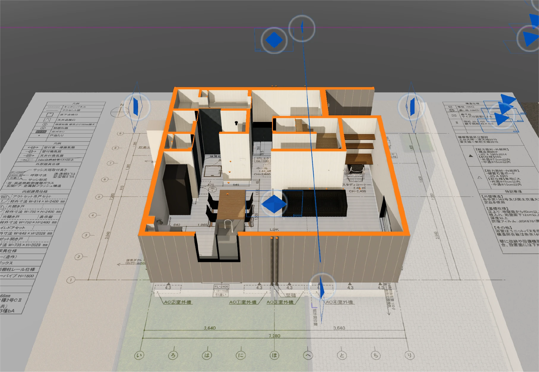The width and height of the screenshot is (539, 372).
Task: Select the blue handle left of the house
Action: pos(136,106)
